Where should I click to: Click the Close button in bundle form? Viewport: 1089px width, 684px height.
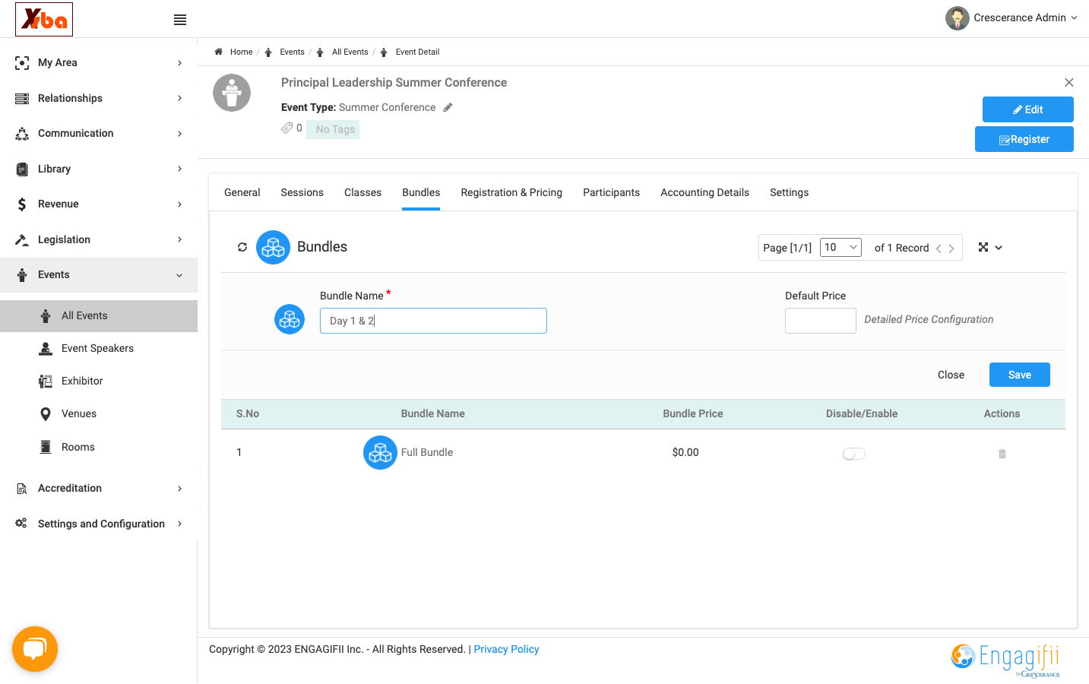click(951, 375)
